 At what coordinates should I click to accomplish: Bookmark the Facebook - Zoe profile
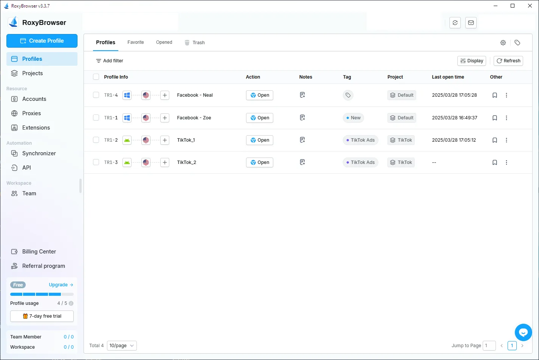coord(495,118)
